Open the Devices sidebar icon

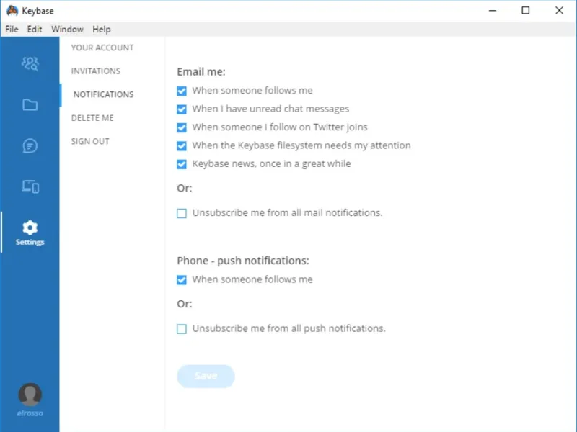coord(30,187)
